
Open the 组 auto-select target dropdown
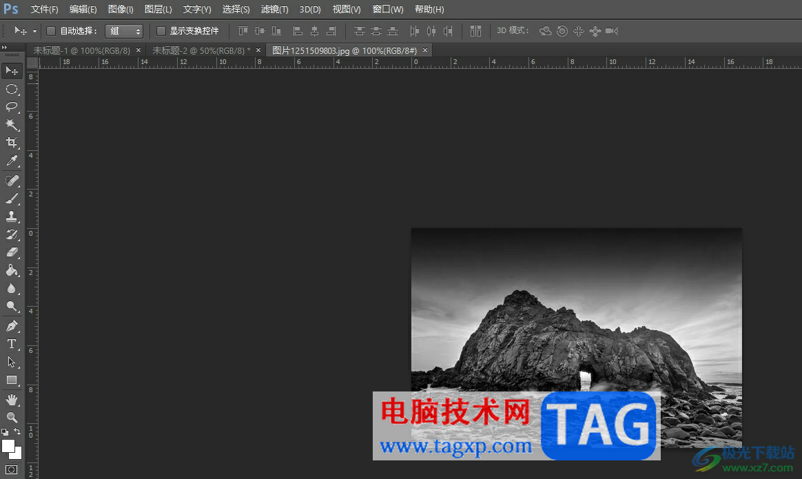pos(124,31)
